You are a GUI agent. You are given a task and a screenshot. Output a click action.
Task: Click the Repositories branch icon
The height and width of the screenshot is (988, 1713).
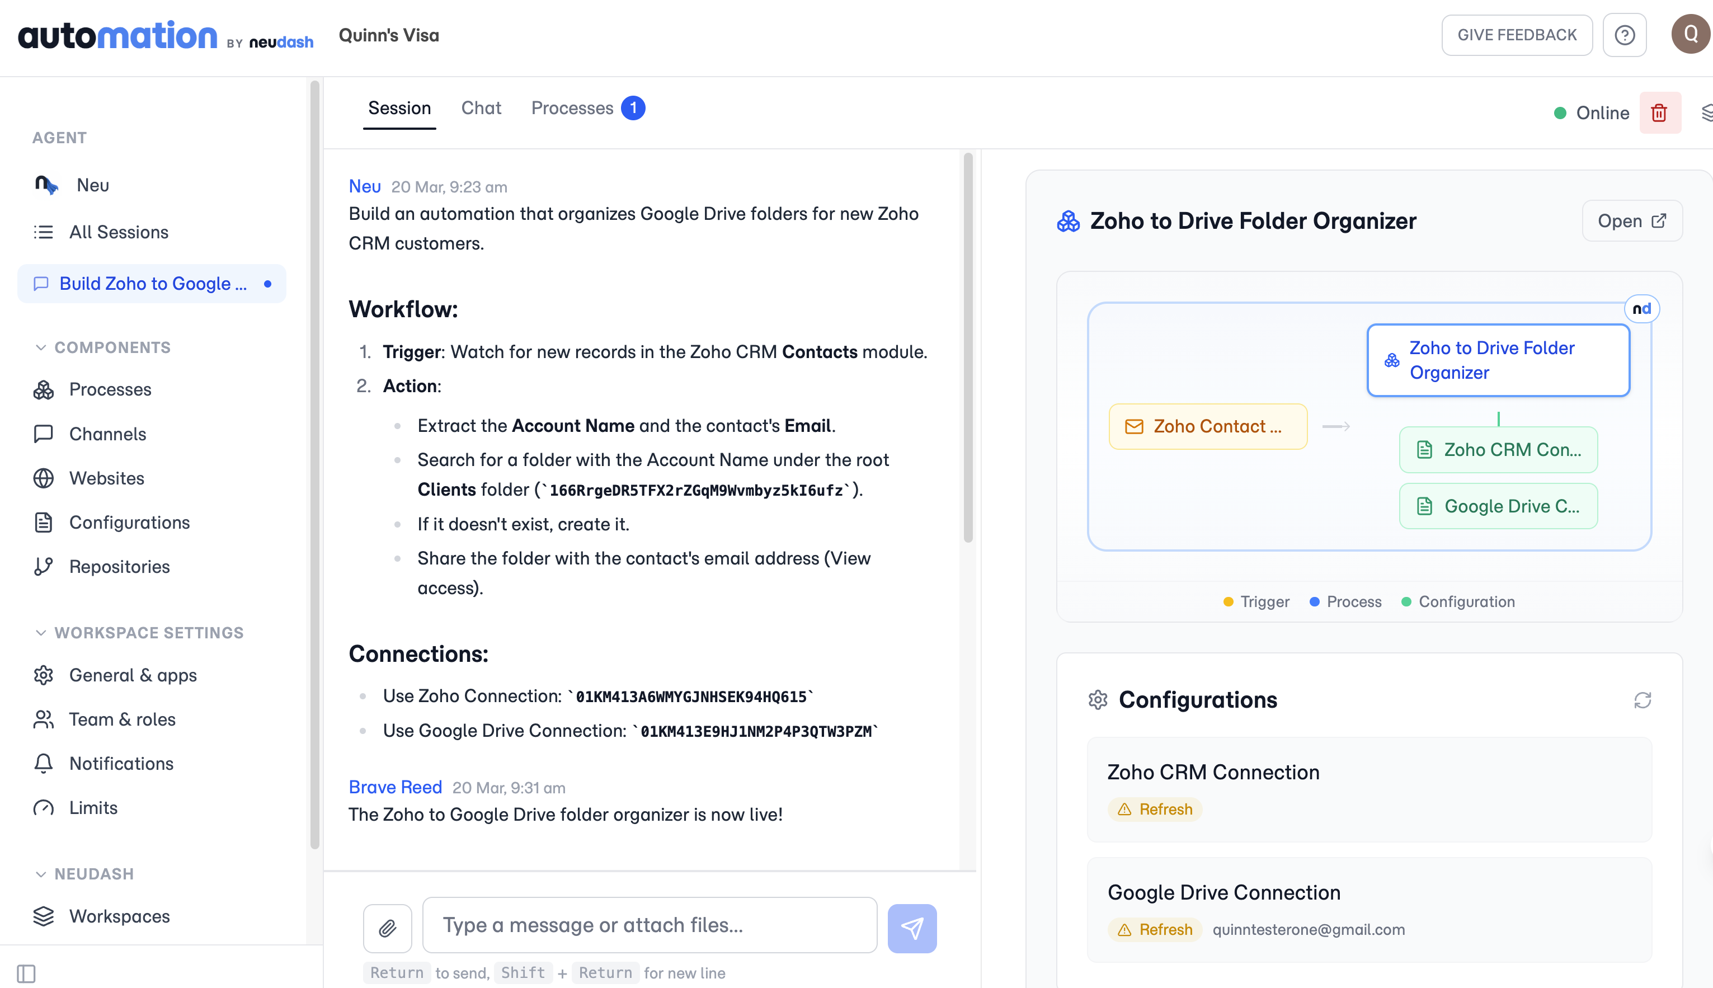tap(44, 567)
